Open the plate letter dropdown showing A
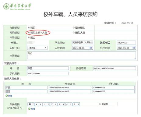Screen dimensions: 141x117 click(x=38, y=104)
